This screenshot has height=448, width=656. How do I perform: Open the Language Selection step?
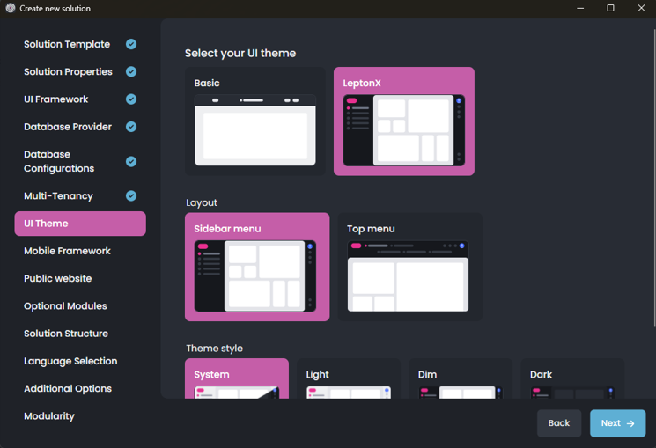[x=80, y=361]
